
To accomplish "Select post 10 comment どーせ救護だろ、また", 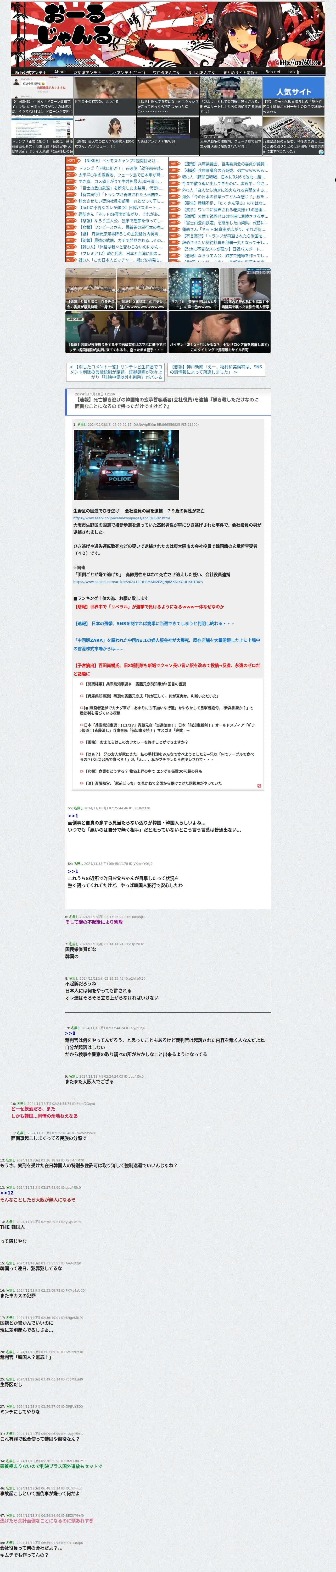I will (33, 1109).
